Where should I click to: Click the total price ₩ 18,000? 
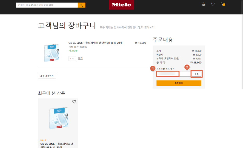[x=196, y=63]
